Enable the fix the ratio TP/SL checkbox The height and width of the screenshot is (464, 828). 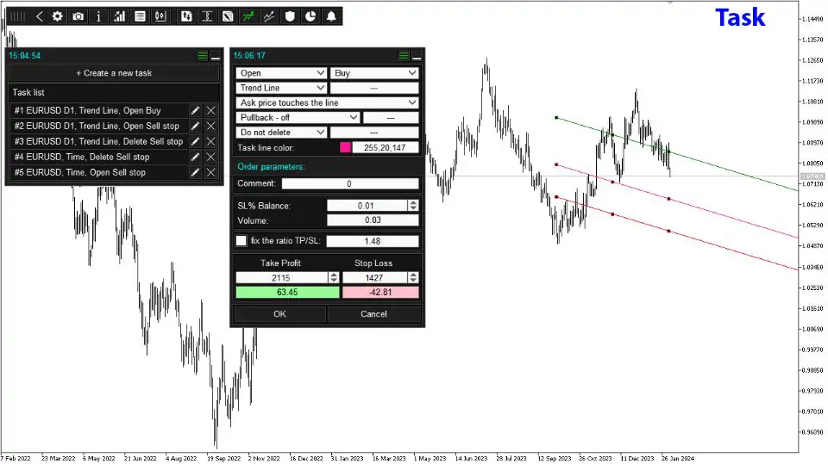pos(241,241)
